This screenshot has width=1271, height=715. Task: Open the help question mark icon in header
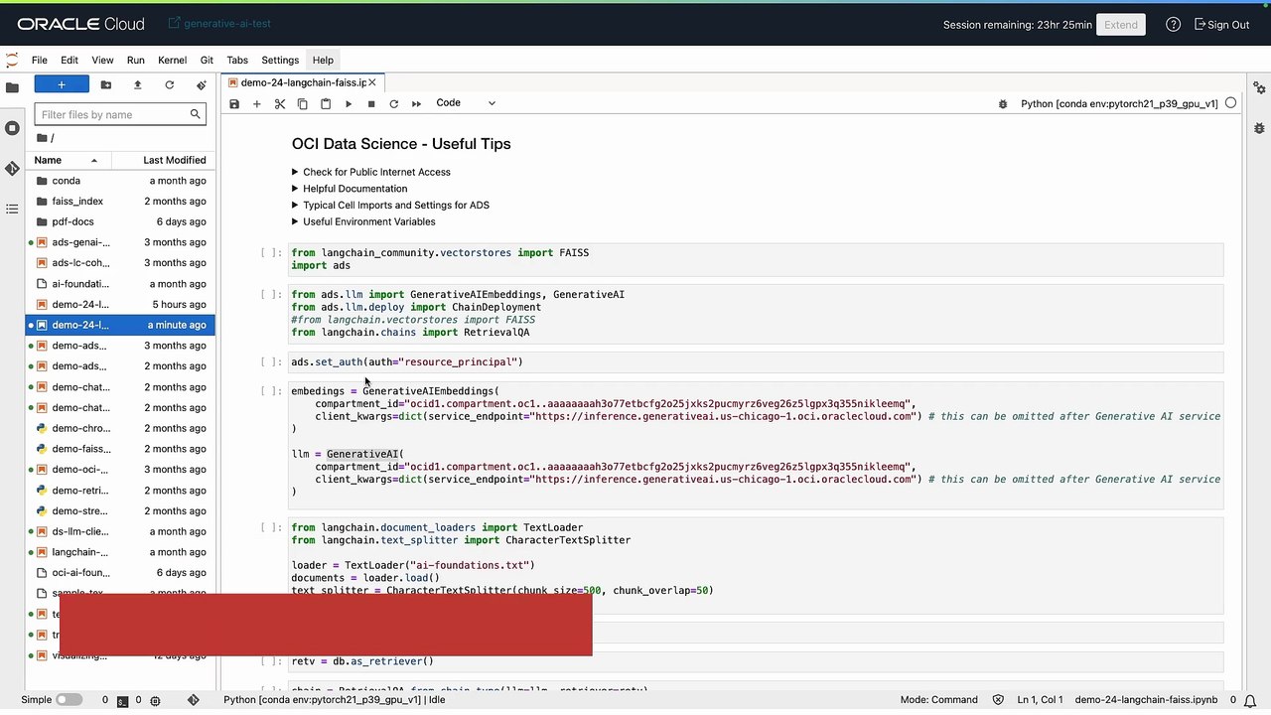(1173, 25)
